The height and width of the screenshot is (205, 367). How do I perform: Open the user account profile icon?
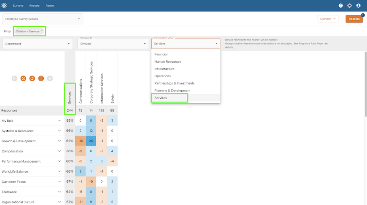(359, 6)
